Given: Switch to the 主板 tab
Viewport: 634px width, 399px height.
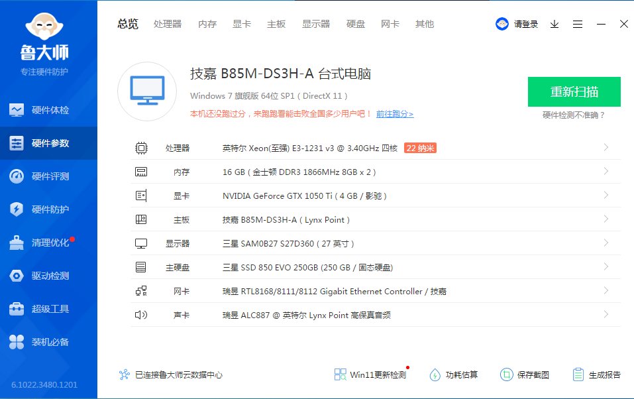Looking at the screenshot, I should tap(276, 25).
